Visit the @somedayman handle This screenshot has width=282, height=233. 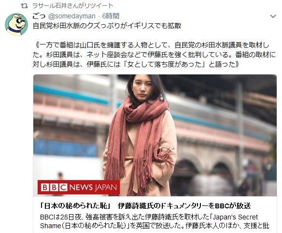coord(72,16)
